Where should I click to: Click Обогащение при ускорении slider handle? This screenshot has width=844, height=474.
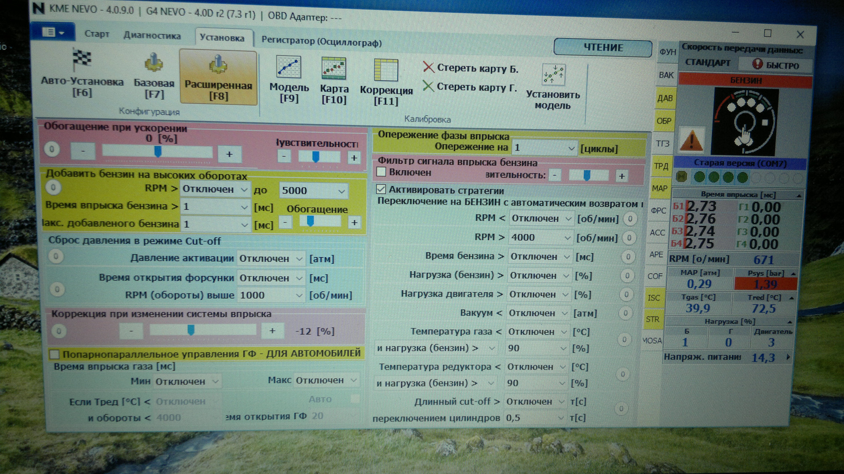158,152
